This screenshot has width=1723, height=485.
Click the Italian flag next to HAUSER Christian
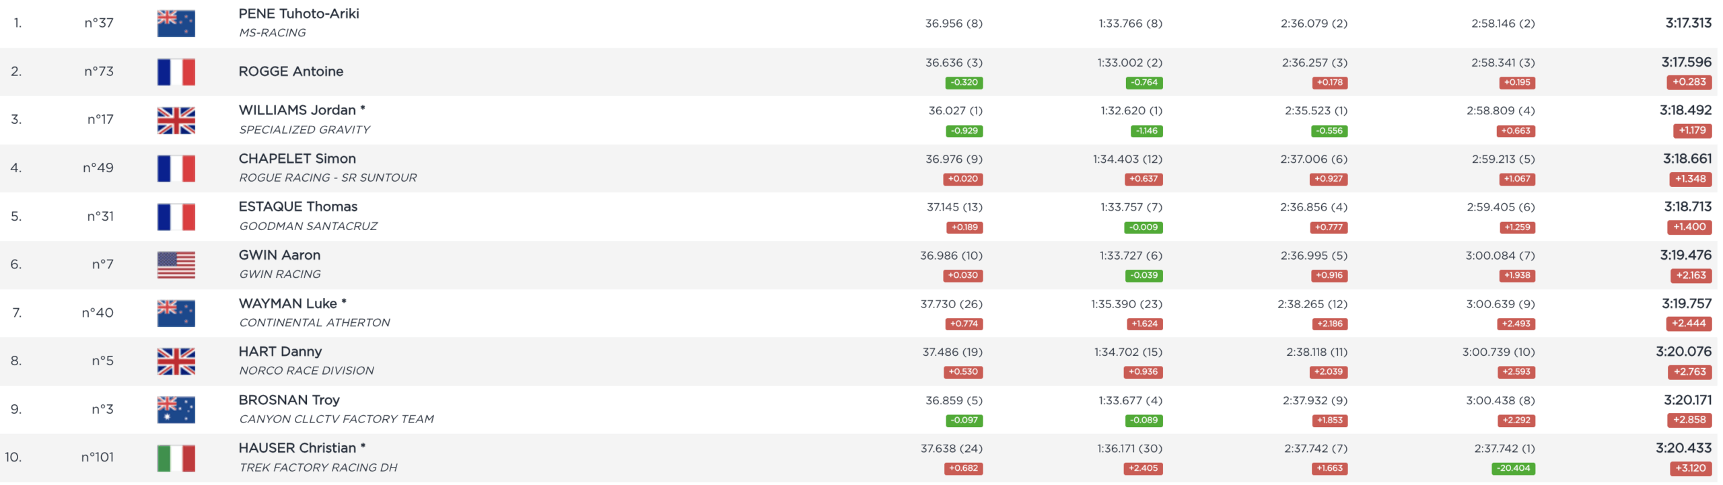coord(176,458)
